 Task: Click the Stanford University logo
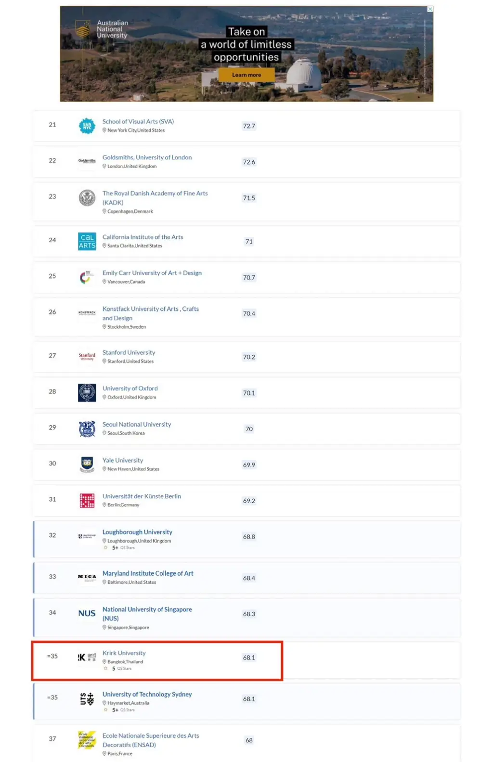coord(87,357)
